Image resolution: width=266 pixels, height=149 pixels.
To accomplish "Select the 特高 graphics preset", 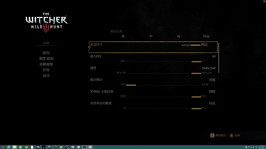I will (x=206, y=36).
